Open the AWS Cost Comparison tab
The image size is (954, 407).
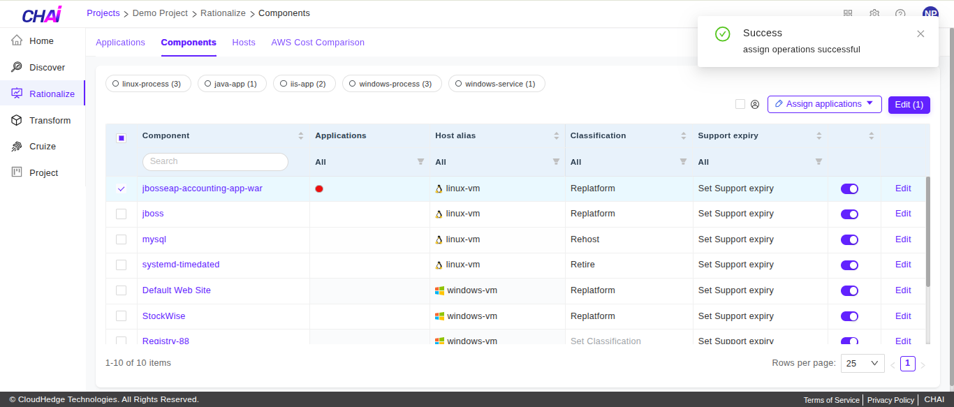(318, 43)
